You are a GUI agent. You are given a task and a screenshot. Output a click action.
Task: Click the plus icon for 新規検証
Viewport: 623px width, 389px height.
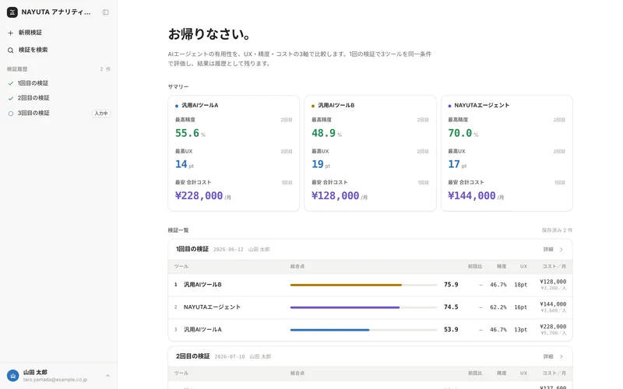(x=11, y=33)
